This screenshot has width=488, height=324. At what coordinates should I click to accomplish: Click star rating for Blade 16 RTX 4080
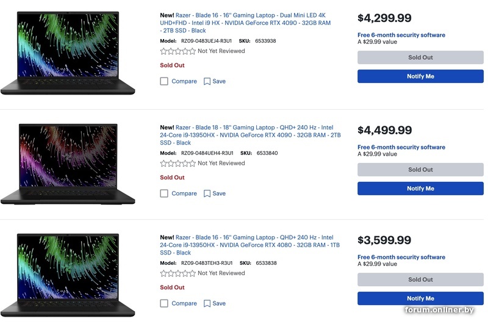[x=178, y=273]
